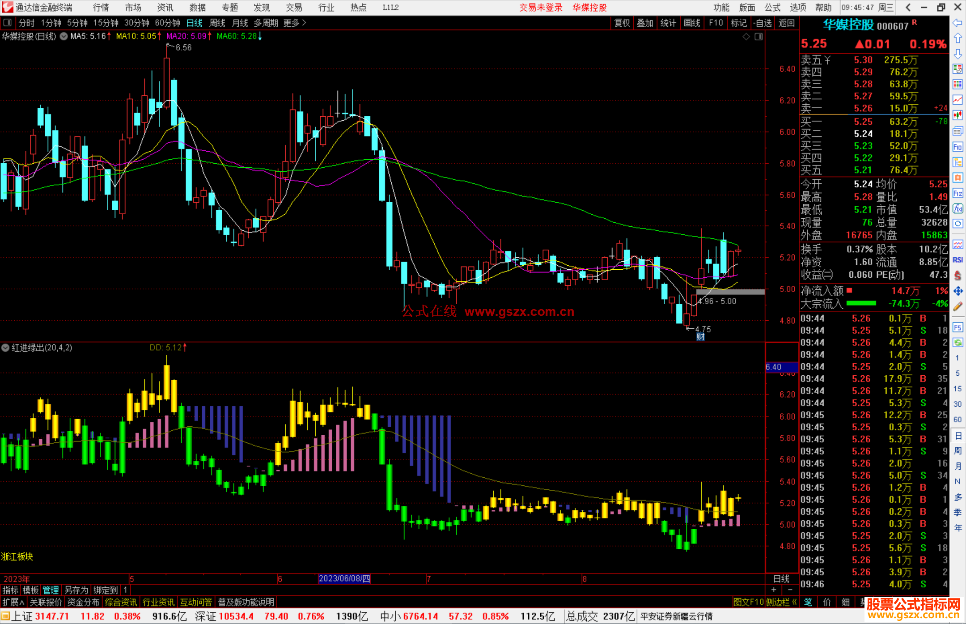Open the F10 company info sidebar icon
This screenshot has height=624, width=966.
point(958,147)
